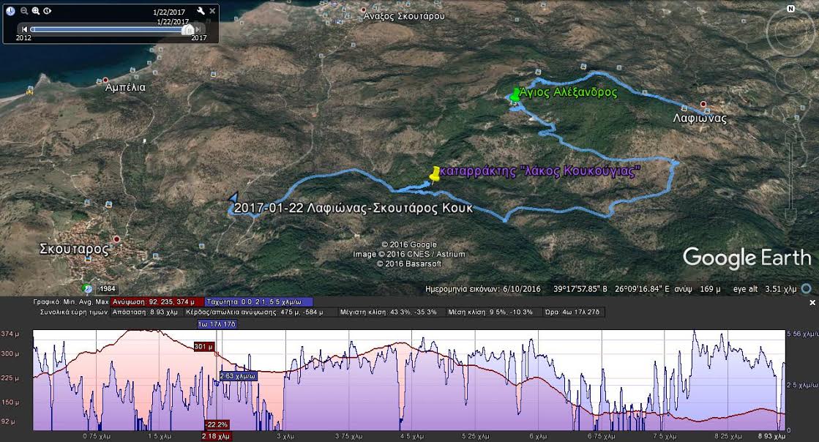Click the 39°17'57.85" latitude readout
This screenshot has width=819, height=442.
580,289
